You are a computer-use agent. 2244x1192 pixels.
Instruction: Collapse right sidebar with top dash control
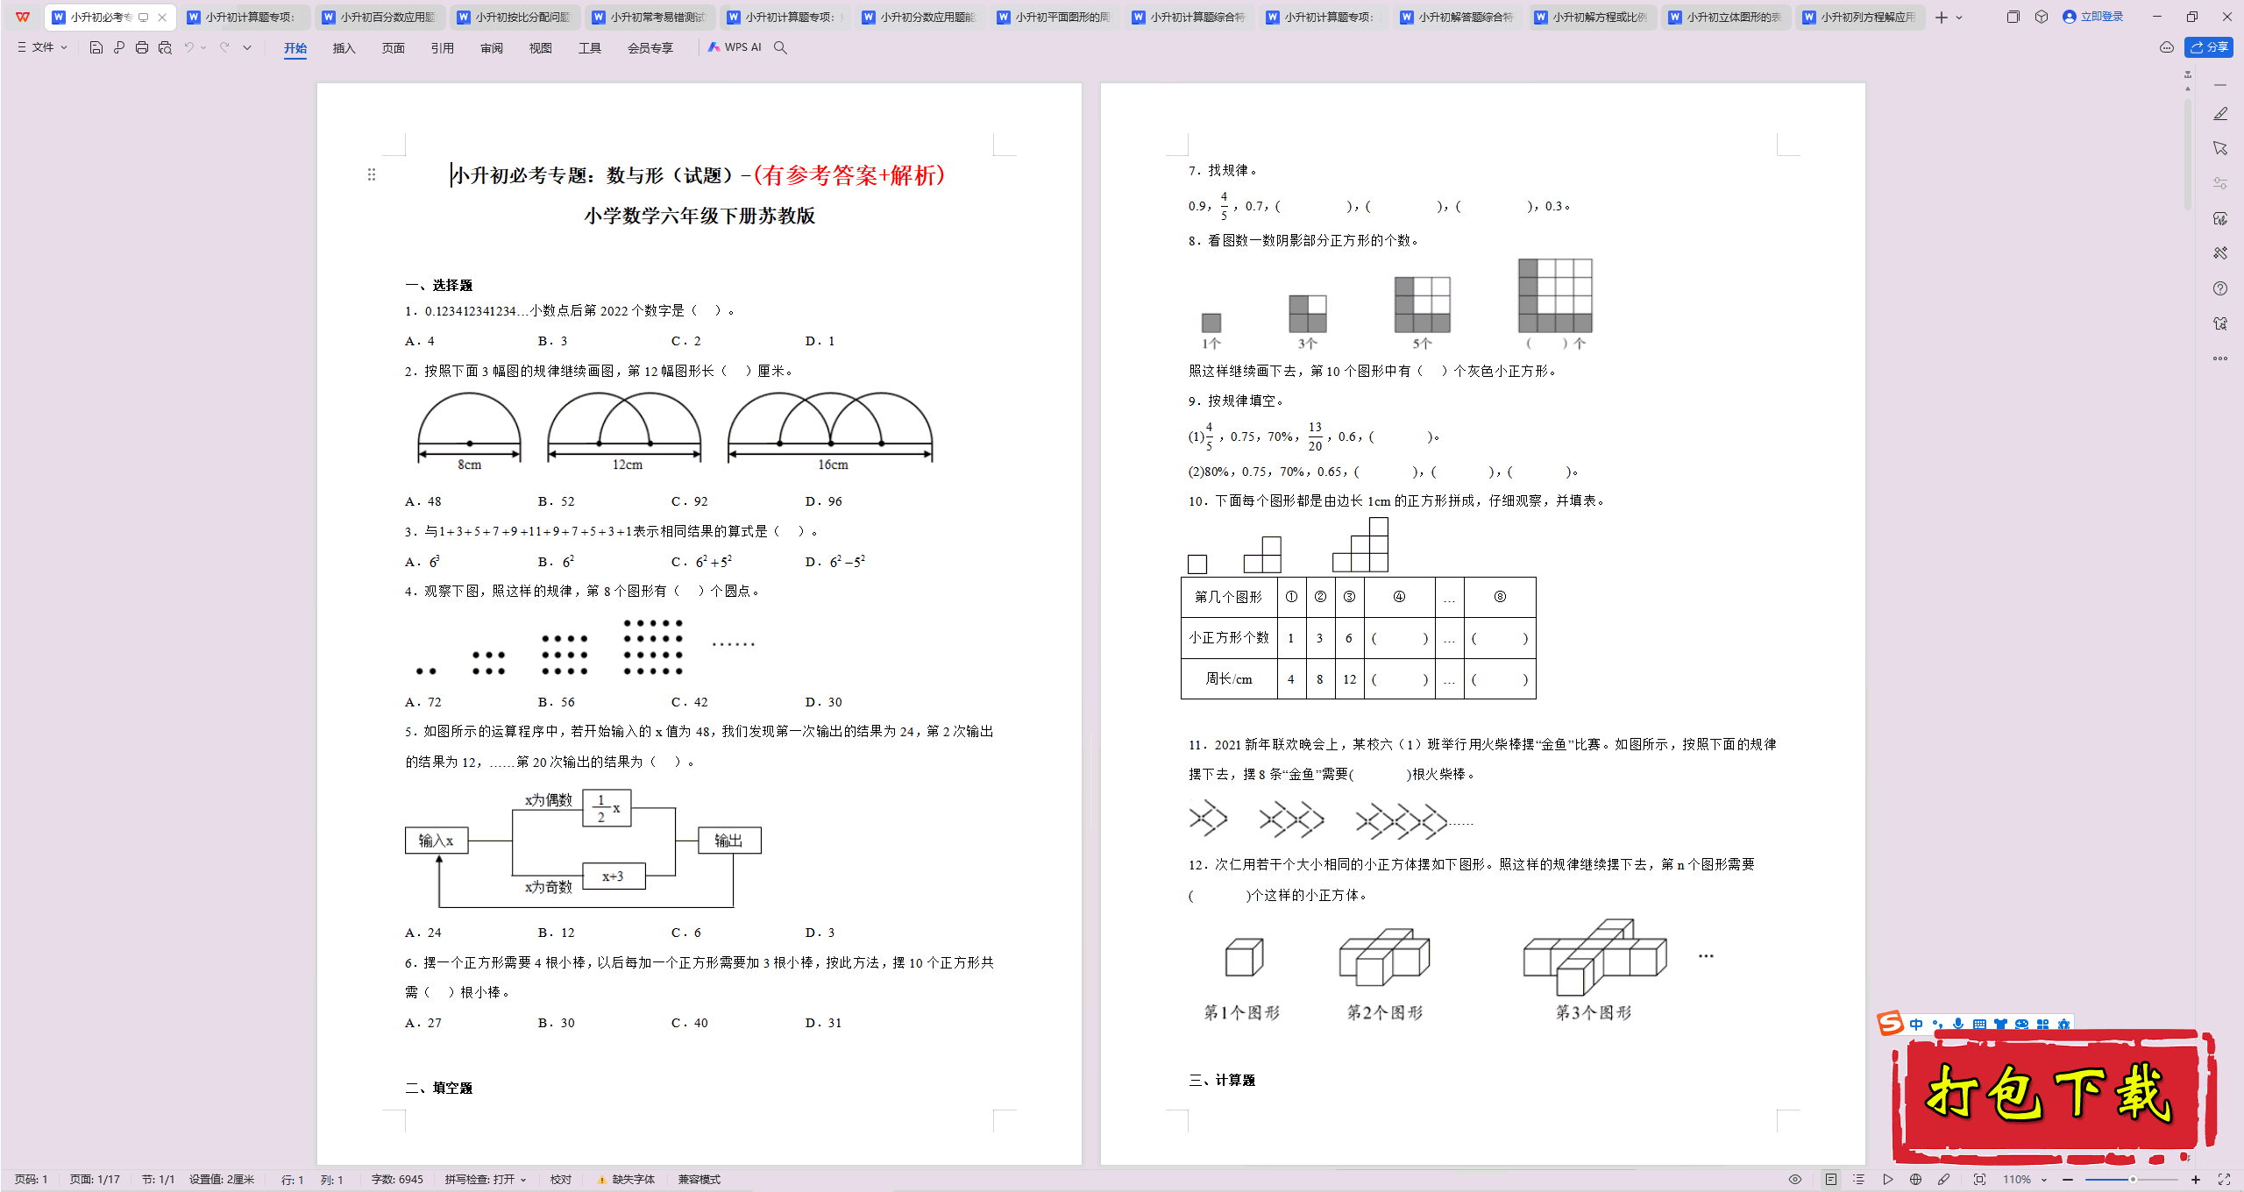(x=2219, y=85)
